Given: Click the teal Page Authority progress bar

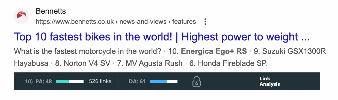Looking at the screenshot, I should [70, 81].
